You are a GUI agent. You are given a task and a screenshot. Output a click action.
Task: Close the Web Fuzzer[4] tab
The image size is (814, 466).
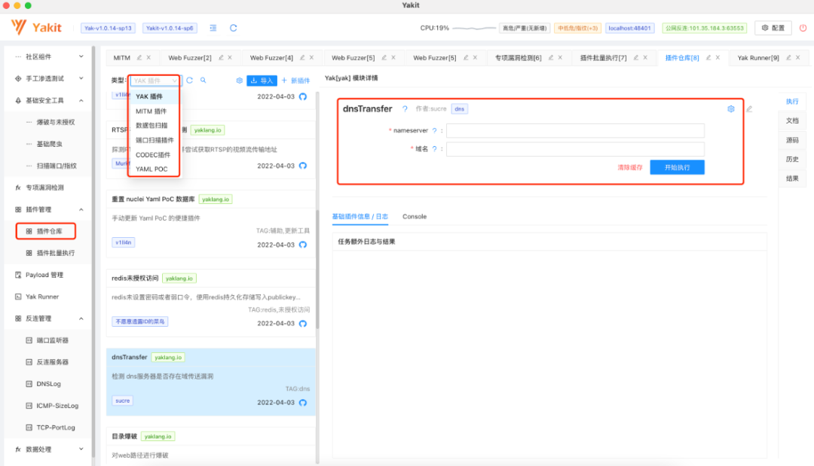(311, 57)
